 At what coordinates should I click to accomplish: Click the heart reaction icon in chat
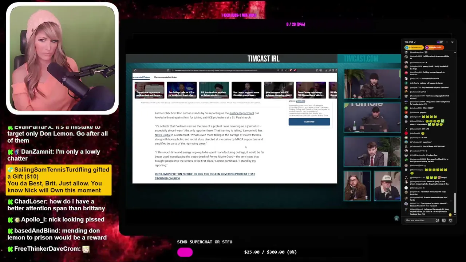coord(450,221)
